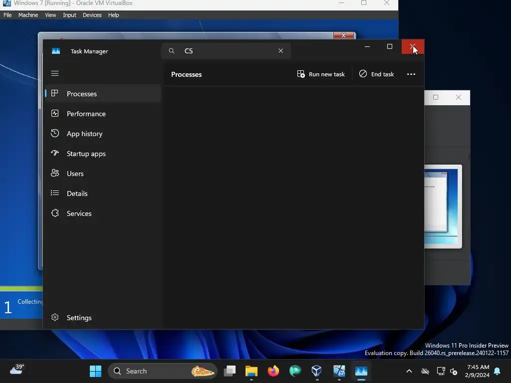The height and width of the screenshot is (383, 511).
Task: Close the Windows 7 setup dialog behind
Action: [x=343, y=35]
